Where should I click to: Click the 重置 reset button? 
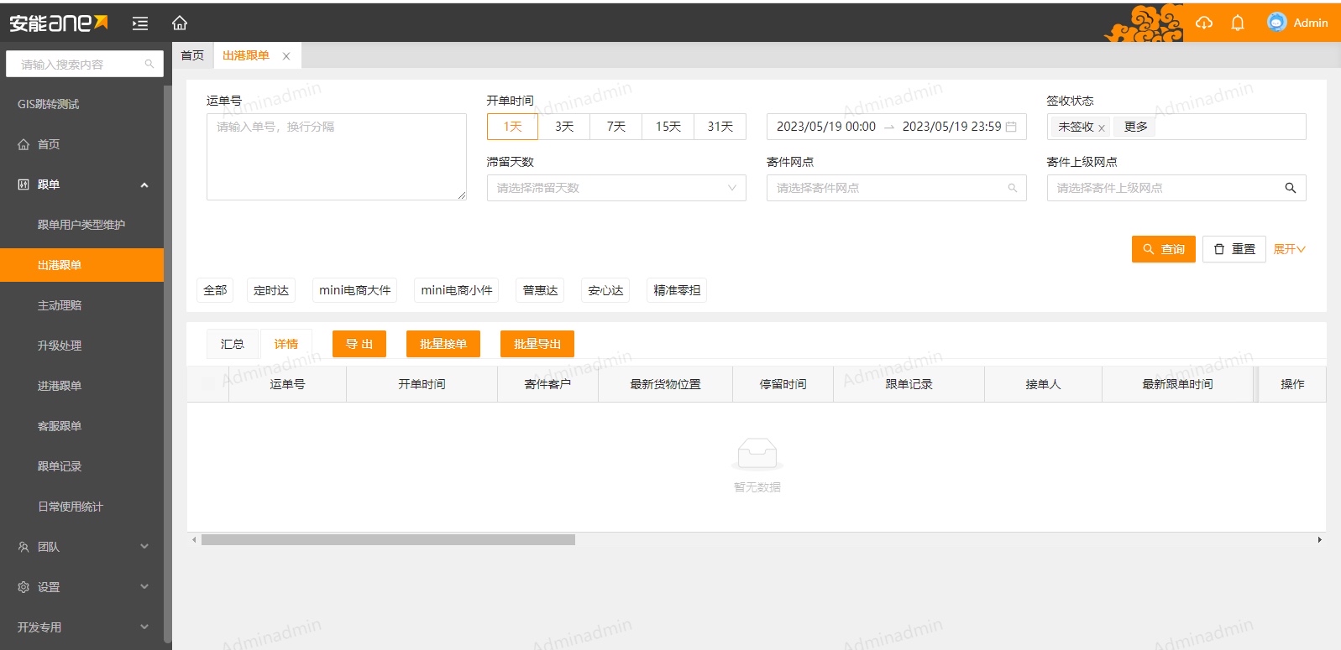pos(1234,249)
